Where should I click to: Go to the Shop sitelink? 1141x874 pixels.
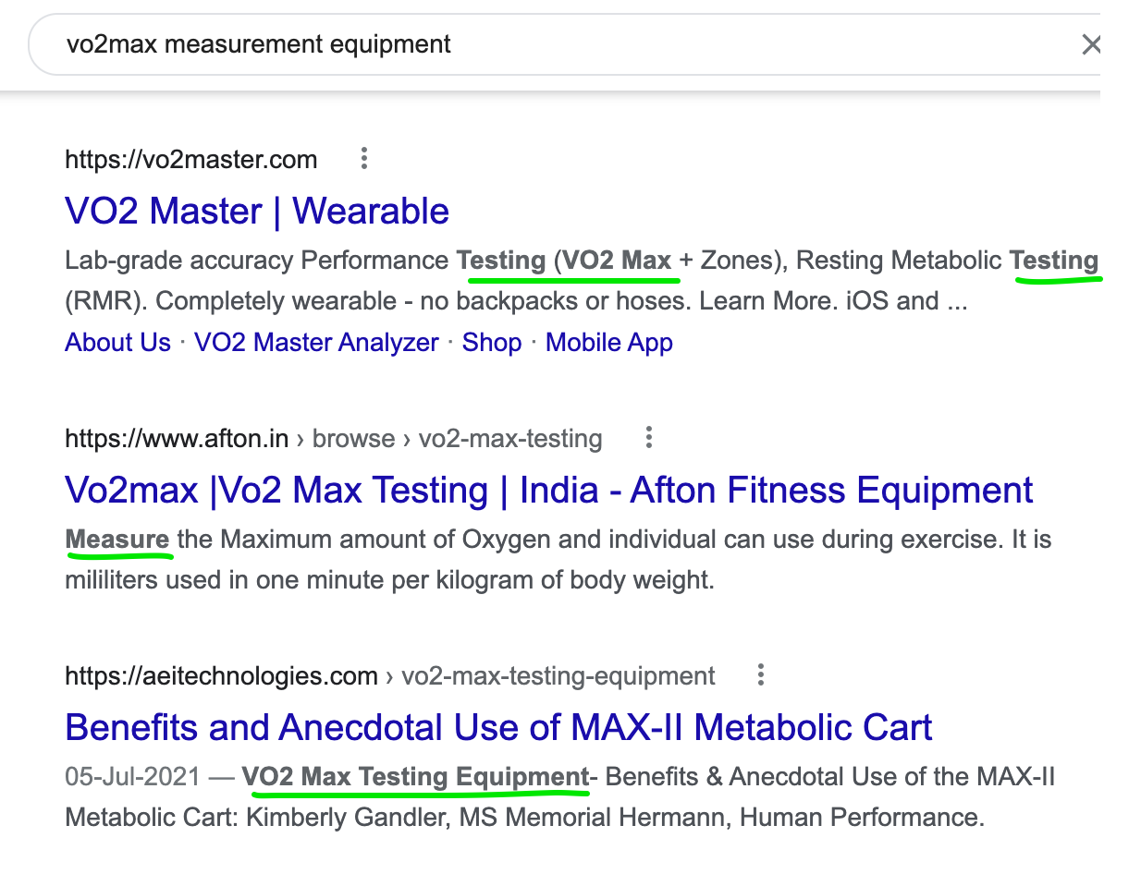pyautogui.click(x=492, y=343)
